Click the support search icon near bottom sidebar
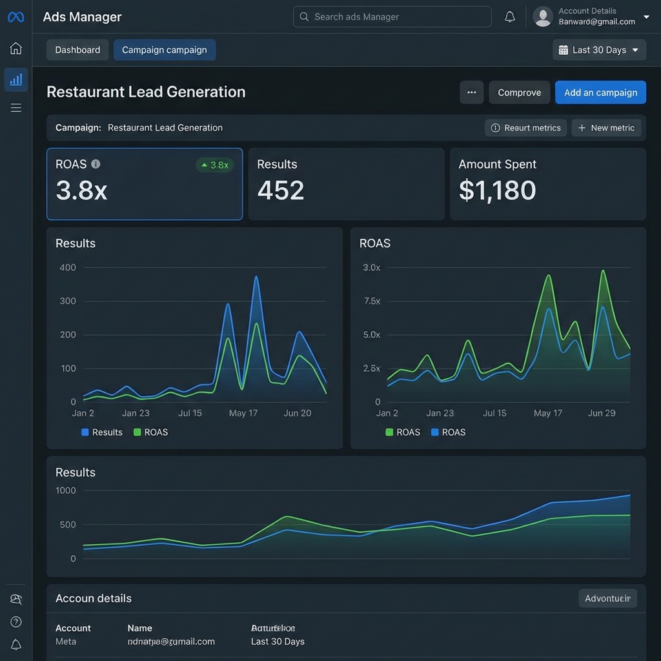661x661 pixels. (x=15, y=599)
